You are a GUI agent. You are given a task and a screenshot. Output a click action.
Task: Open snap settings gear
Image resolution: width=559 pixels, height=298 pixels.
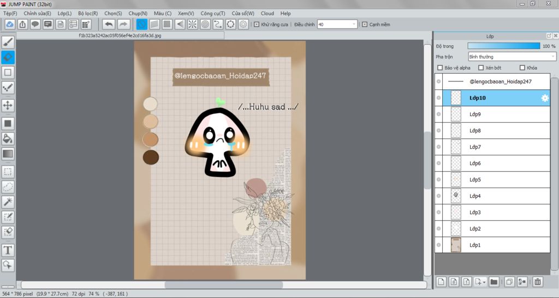(243, 24)
